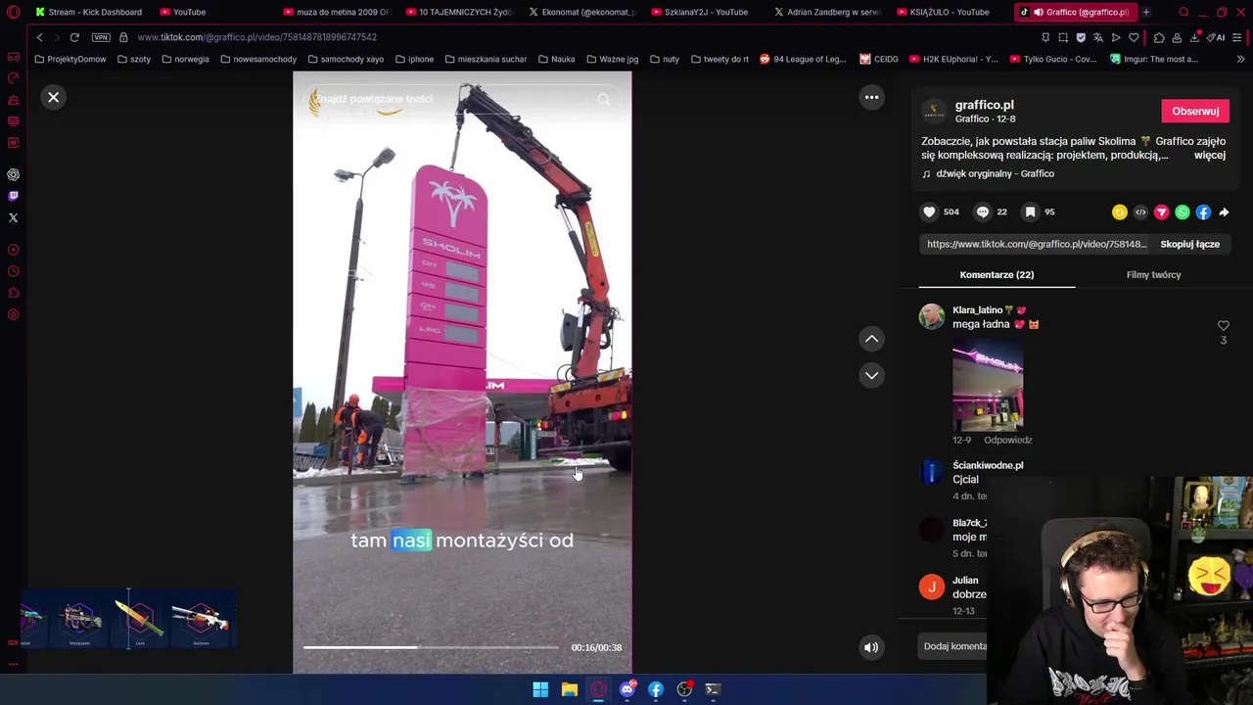The image size is (1253, 705).
Task: Follow graffico.pl with the Obserwuj button
Action: coord(1195,111)
